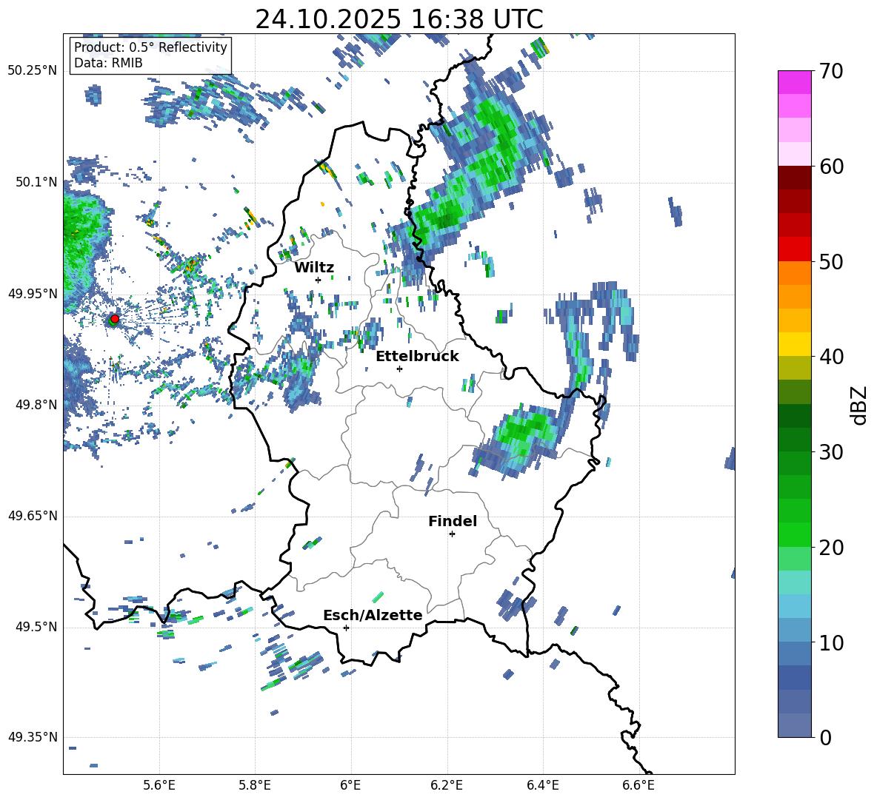The height and width of the screenshot is (800, 877).
Task: Click the Ettelbruck city label
Action: pyautogui.click(x=417, y=357)
